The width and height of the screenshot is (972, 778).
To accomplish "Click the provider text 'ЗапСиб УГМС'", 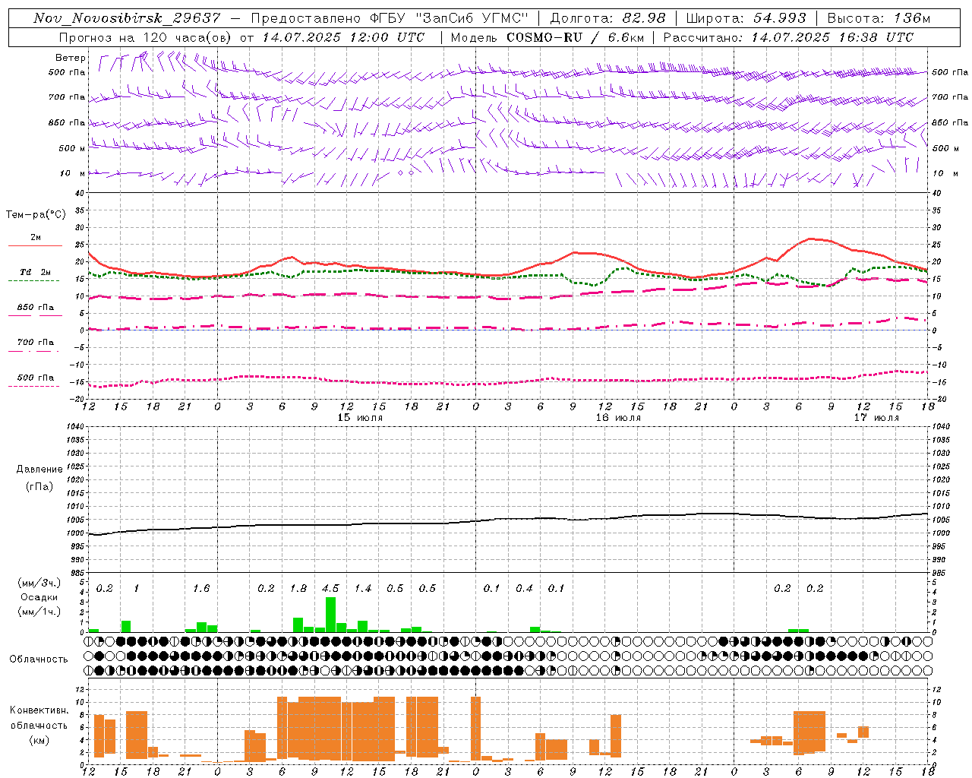I will pyautogui.click(x=475, y=18).
